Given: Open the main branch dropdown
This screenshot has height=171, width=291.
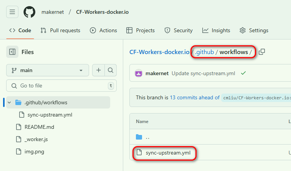Looking at the screenshot, I should (48, 70).
